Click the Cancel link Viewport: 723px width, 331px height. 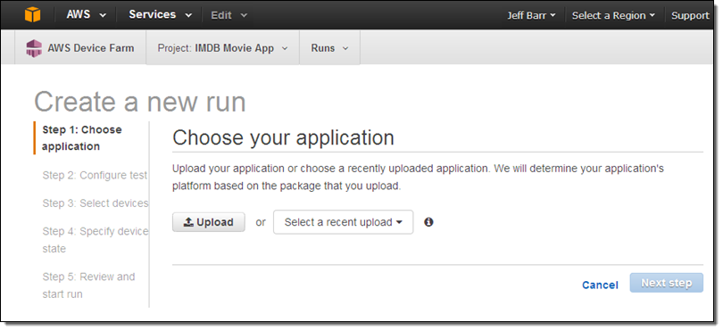(600, 285)
